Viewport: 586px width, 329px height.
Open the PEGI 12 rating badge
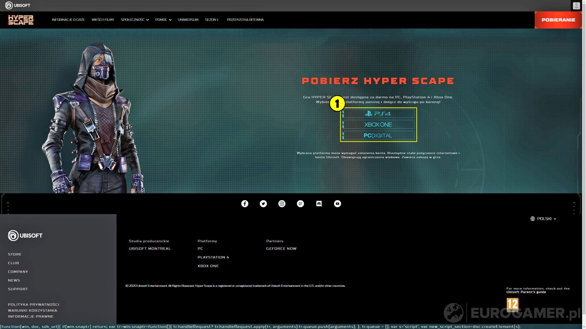pos(512,305)
